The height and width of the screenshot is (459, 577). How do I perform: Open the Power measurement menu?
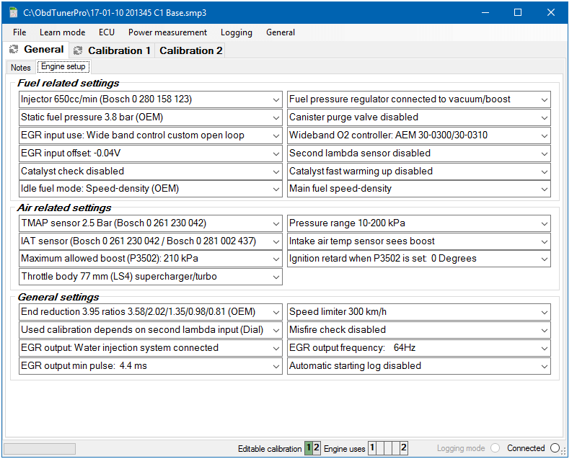(x=168, y=32)
